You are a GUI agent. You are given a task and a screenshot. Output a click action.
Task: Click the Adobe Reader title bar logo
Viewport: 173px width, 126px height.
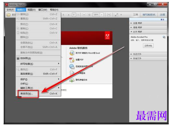[x=7, y=5]
